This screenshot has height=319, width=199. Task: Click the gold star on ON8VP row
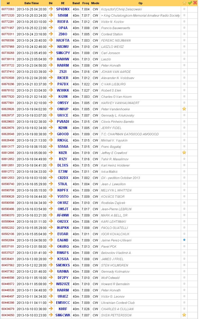coord(184,109)
